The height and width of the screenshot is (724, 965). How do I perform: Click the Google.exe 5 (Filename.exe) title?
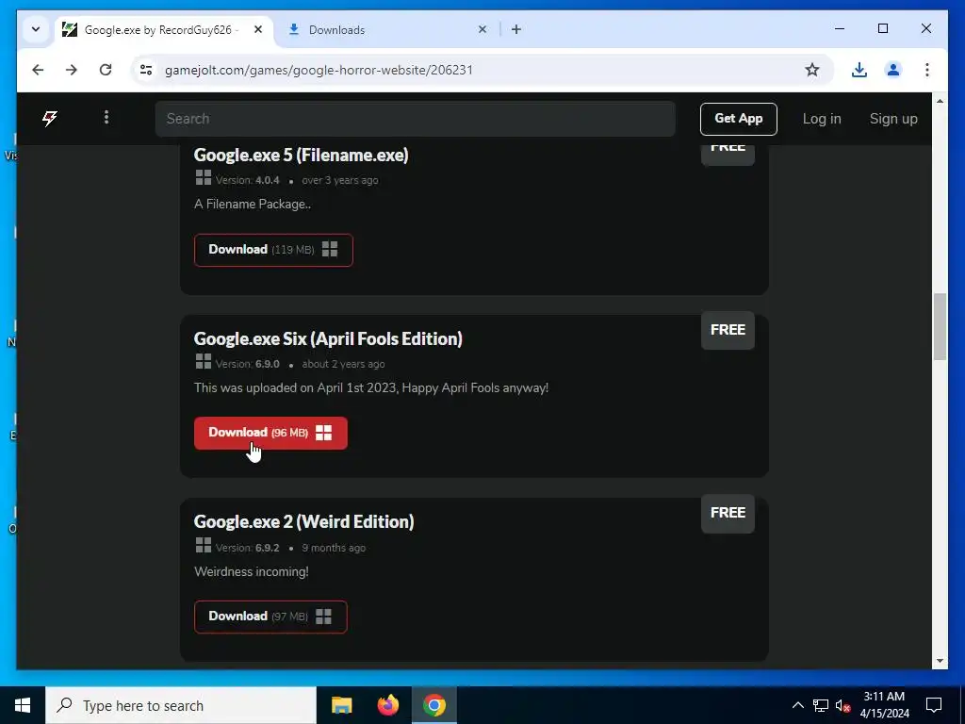[301, 156]
